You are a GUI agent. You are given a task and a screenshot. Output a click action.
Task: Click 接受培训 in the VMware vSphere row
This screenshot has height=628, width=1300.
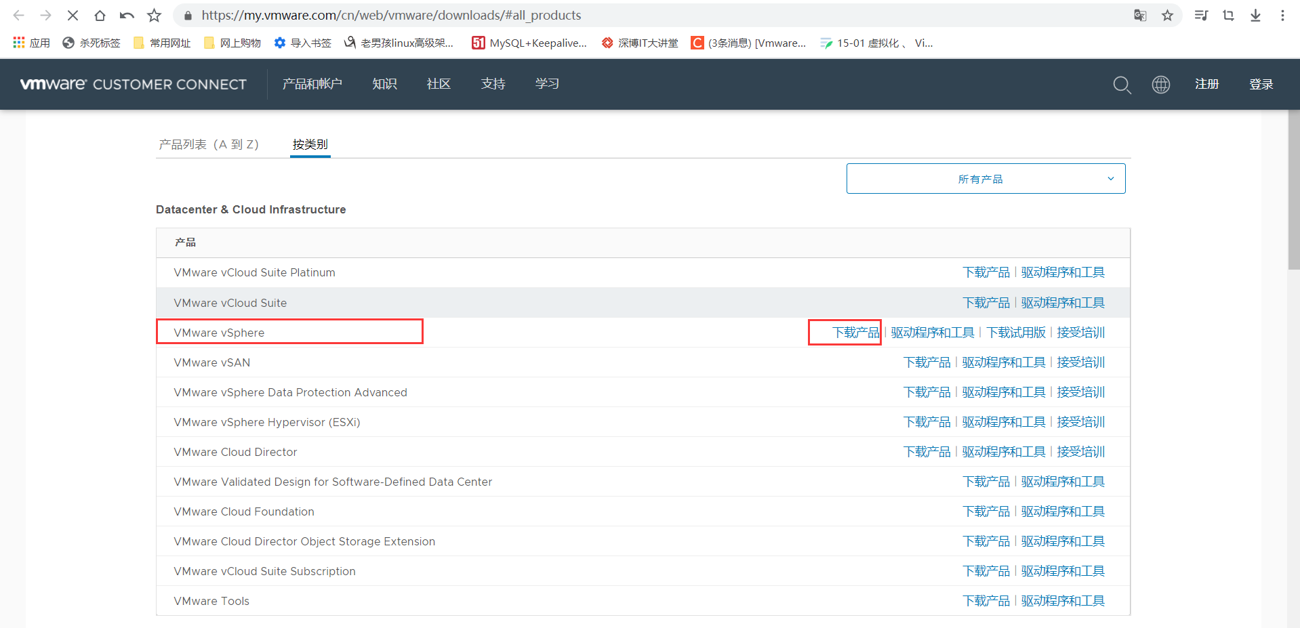click(x=1081, y=333)
